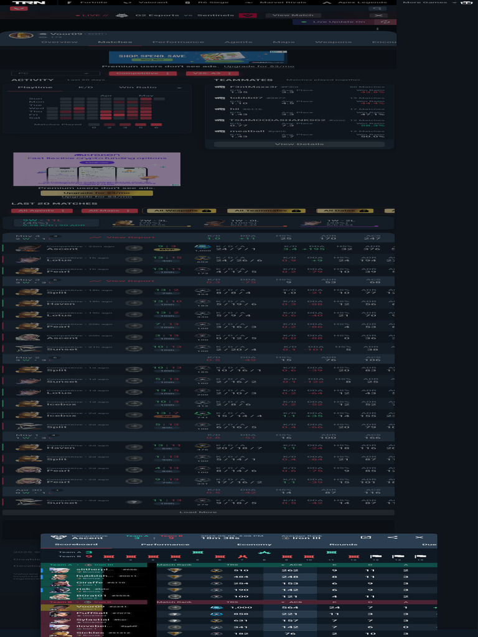Click Upgrade for $3/mo link under top ad

[259, 66]
